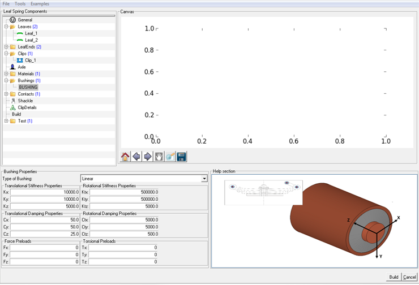Expand the LeafEnds folder
Viewport: 419px width, 285px height.
[6, 47]
